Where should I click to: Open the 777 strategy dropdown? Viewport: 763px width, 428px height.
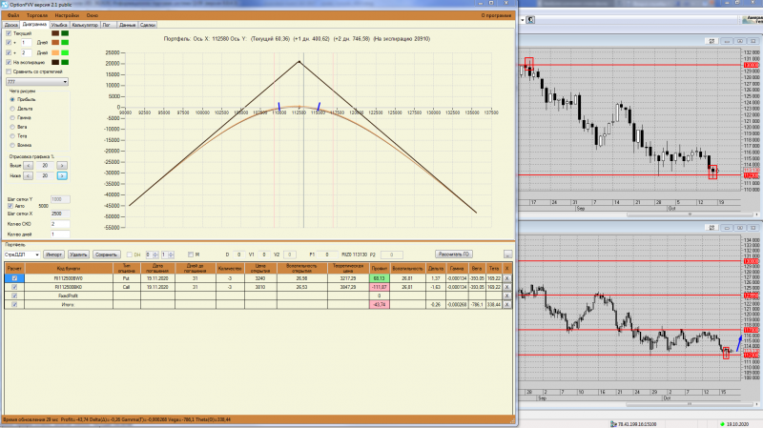coord(37,82)
